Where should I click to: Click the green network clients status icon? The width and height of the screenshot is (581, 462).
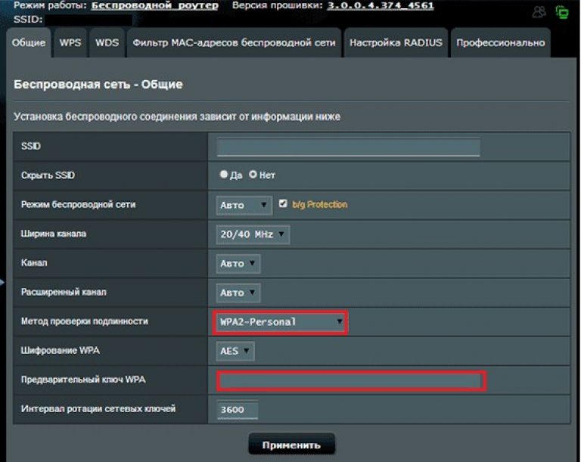click(x=562, y=11)
